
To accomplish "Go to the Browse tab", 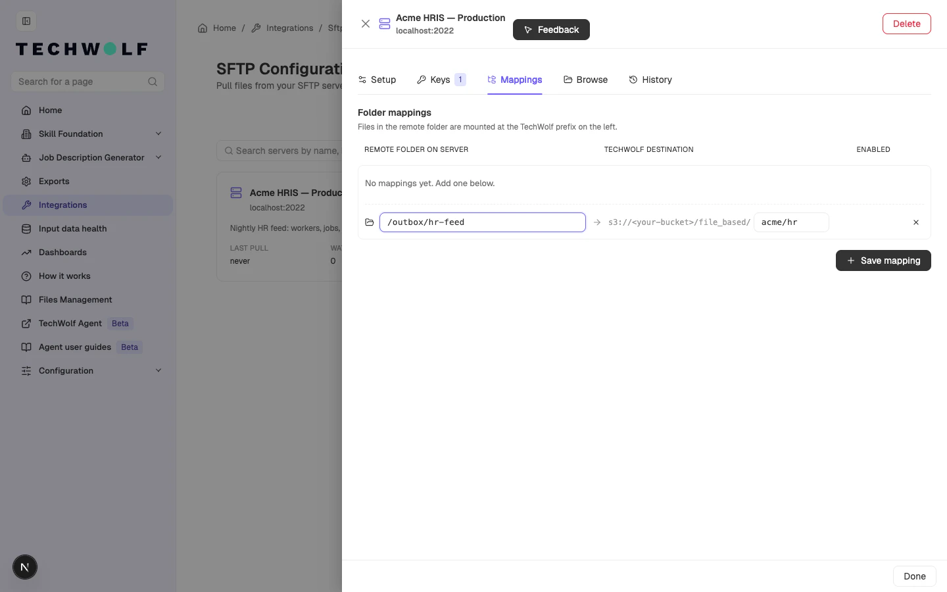I will tap(585, 80).
